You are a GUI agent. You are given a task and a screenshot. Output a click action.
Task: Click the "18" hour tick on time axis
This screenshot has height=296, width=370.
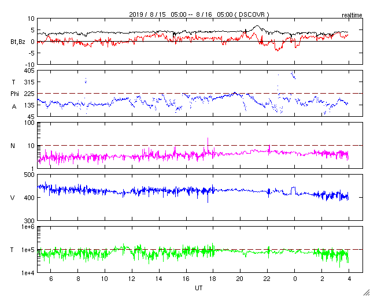(x=213, y=279)
